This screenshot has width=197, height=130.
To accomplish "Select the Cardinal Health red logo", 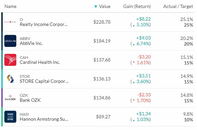I will pos(10,60).
